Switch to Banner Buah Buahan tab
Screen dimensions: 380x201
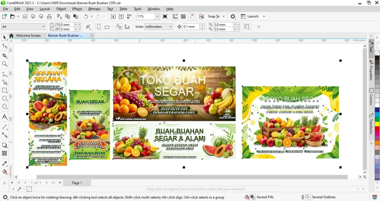pyautogui.click(x=65, y=36)
